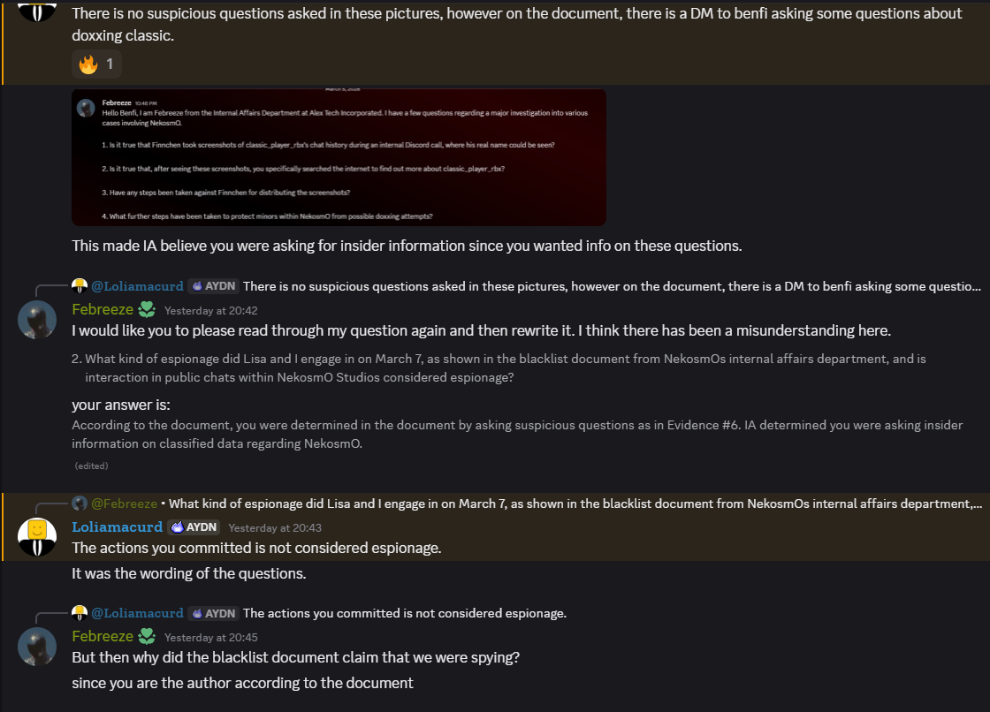Click the partial avatar at top-left message
The height and width of the screenshot is (712, 990).
pyautogui.click(x=37, y=11)
